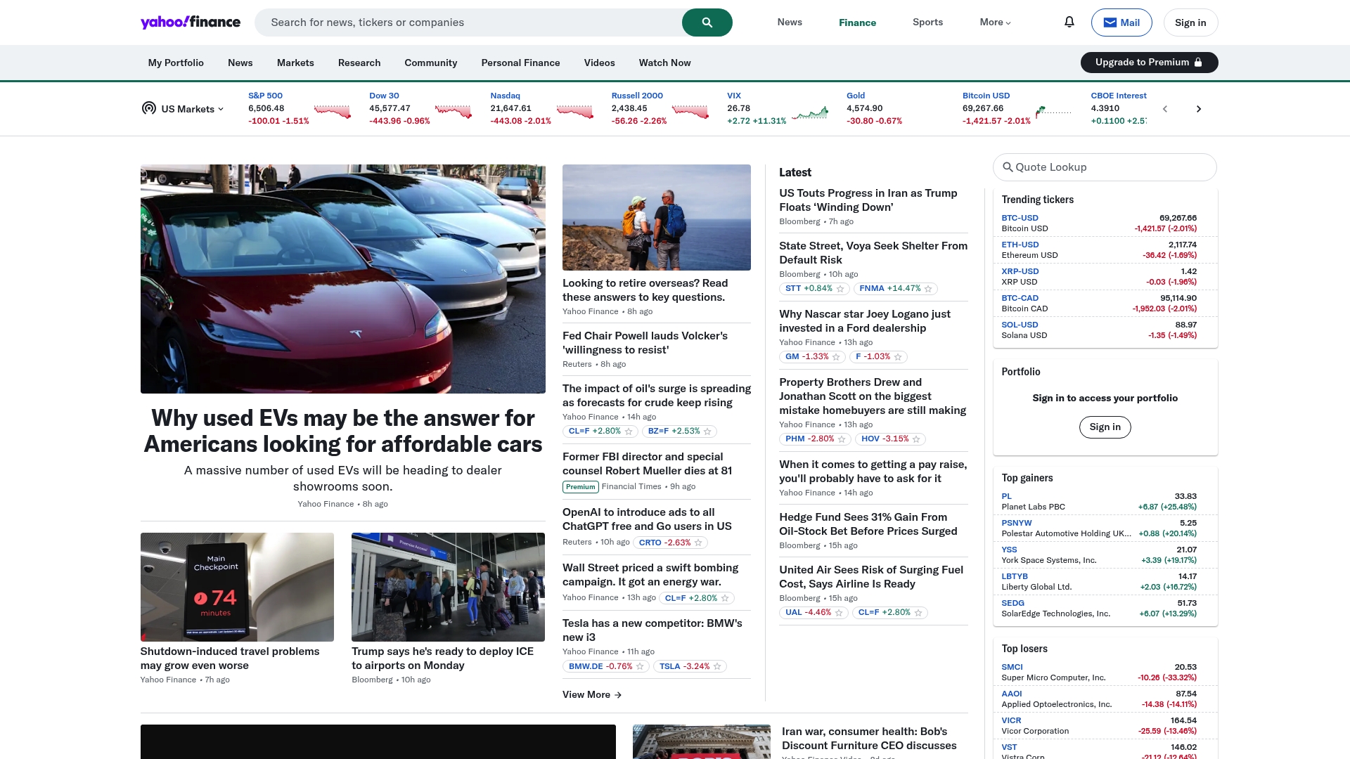The height and width of the screenshot is (759, 1350).
Task: Open the used EVs headline article
Action: [x=342, y=429]
